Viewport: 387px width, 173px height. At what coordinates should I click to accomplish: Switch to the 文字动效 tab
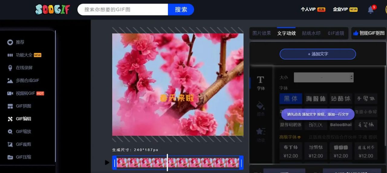(286, 33)
